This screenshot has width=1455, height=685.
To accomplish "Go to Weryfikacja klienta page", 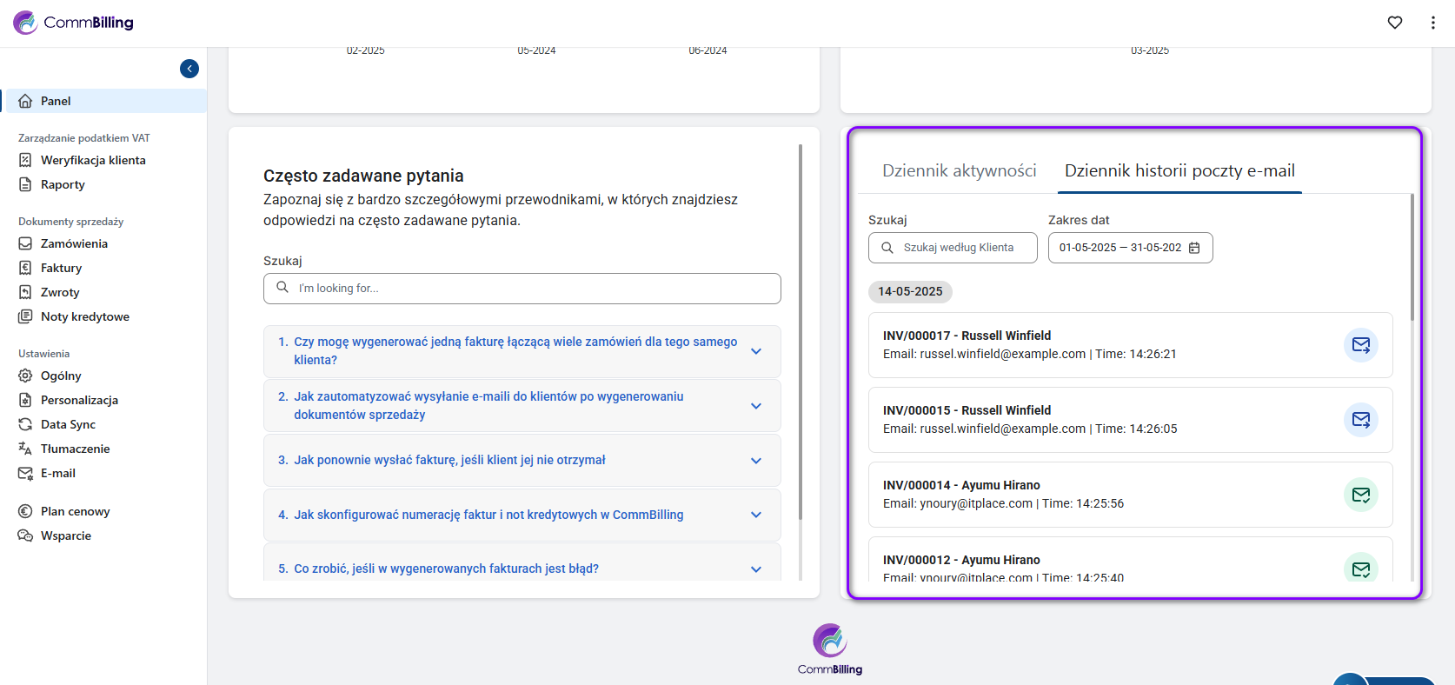I will [93, 160].
